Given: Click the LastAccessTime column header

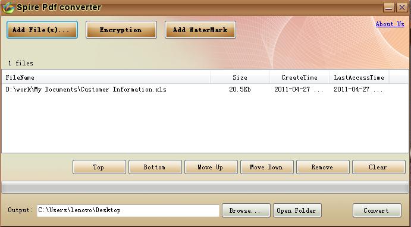Looking at the screenshot, I should coord(359,77).
